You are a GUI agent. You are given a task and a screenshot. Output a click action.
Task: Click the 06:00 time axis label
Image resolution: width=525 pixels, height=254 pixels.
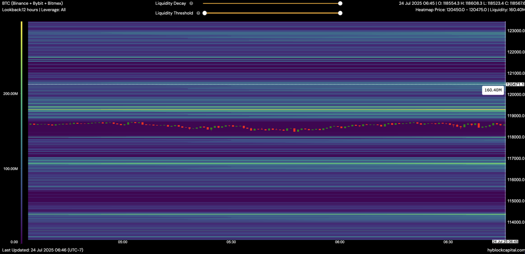pyautogui.click(x=339, y=242)
